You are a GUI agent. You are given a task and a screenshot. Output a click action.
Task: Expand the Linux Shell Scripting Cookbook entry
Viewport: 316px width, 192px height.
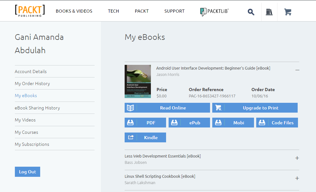point(297,178)
